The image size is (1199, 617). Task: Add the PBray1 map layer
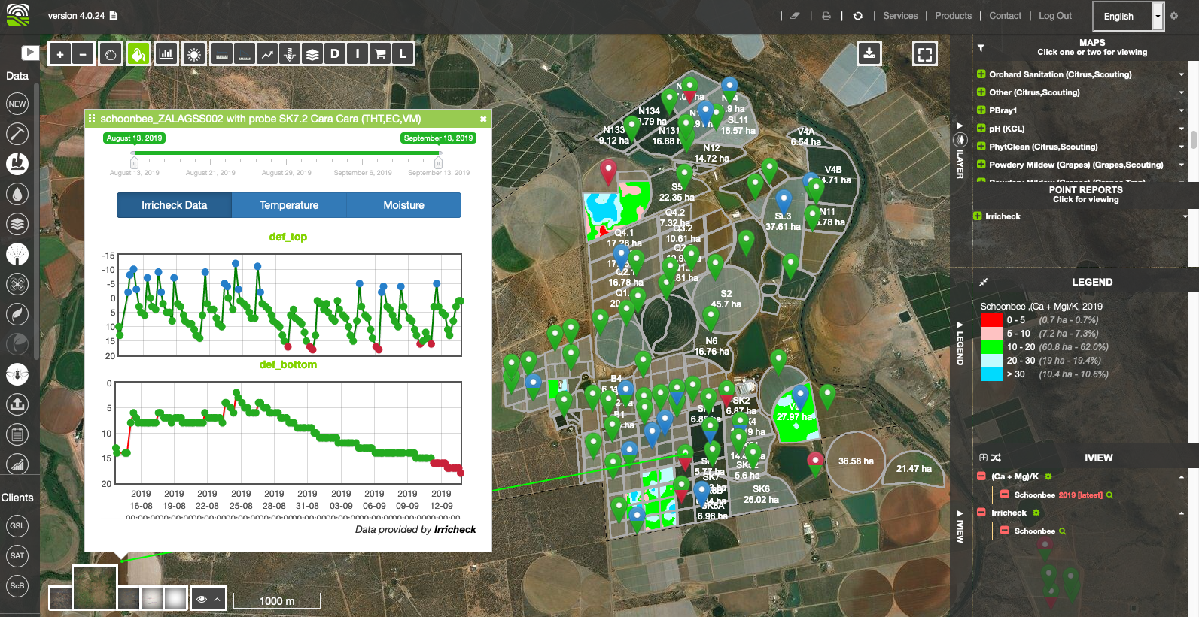click(x=981, y=110)
